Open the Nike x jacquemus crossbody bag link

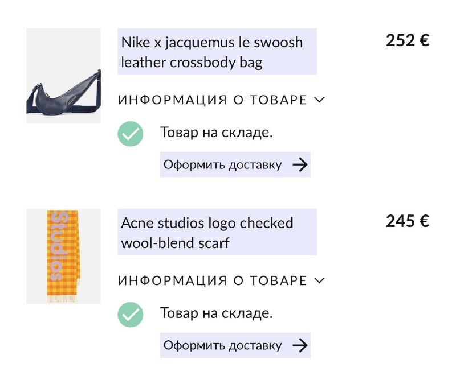click(x=217, y=52)
